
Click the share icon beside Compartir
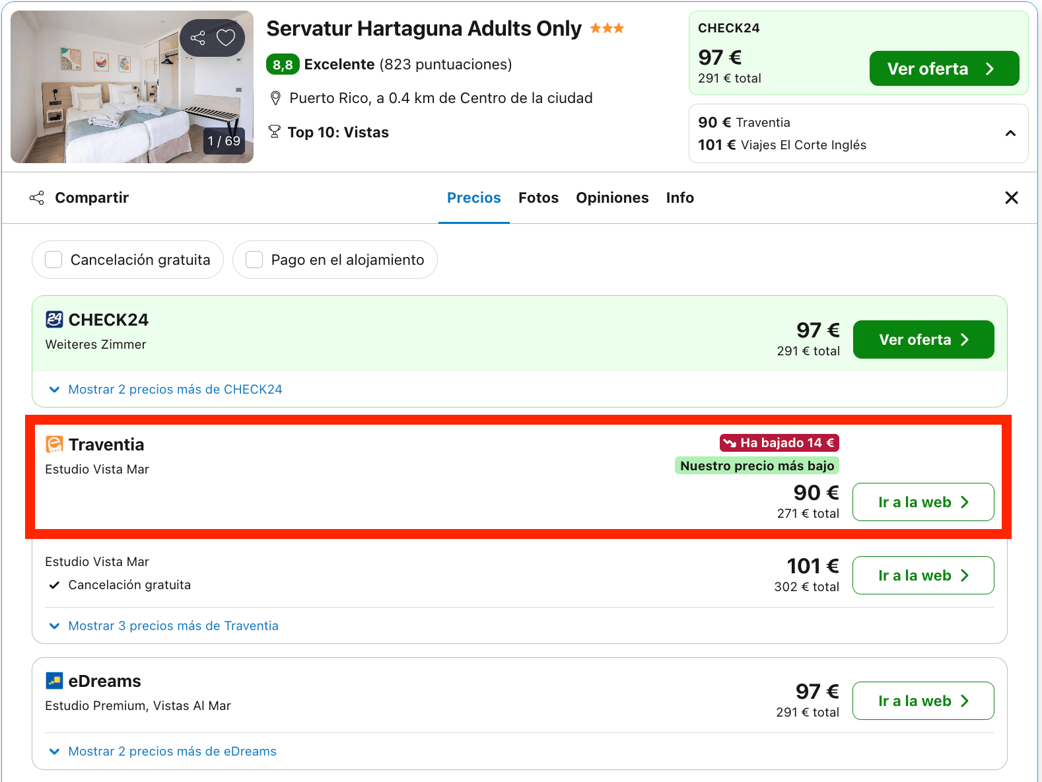(x=37, y=197)
